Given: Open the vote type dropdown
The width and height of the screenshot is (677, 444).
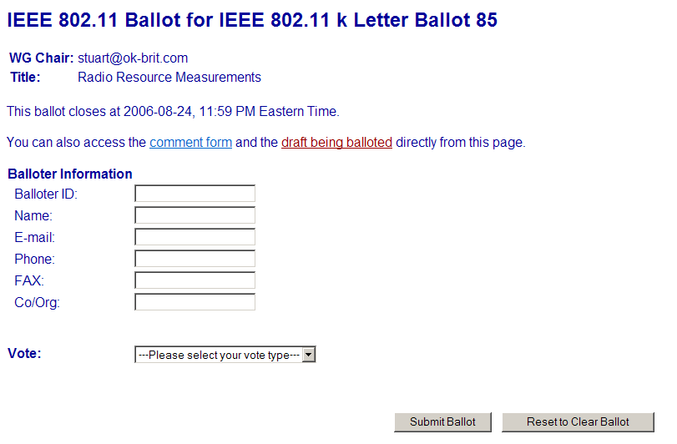Looking at the screenshot, I should (225, 355).
